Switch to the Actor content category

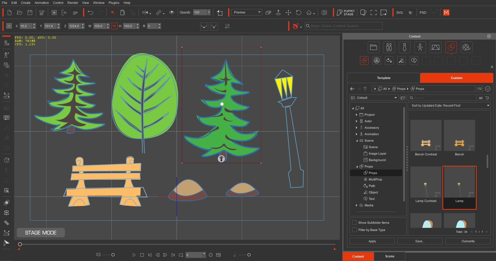pyautogui.click(x=389, y=47)
